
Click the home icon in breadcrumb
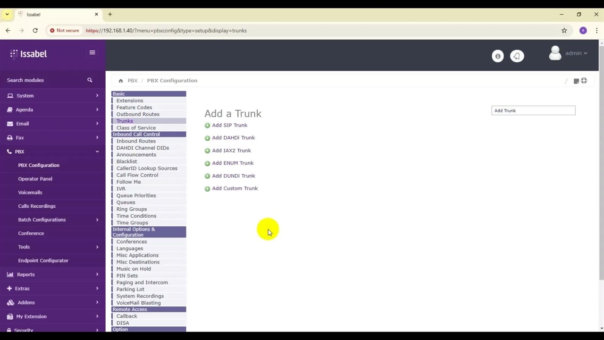[x=121, y=81]
